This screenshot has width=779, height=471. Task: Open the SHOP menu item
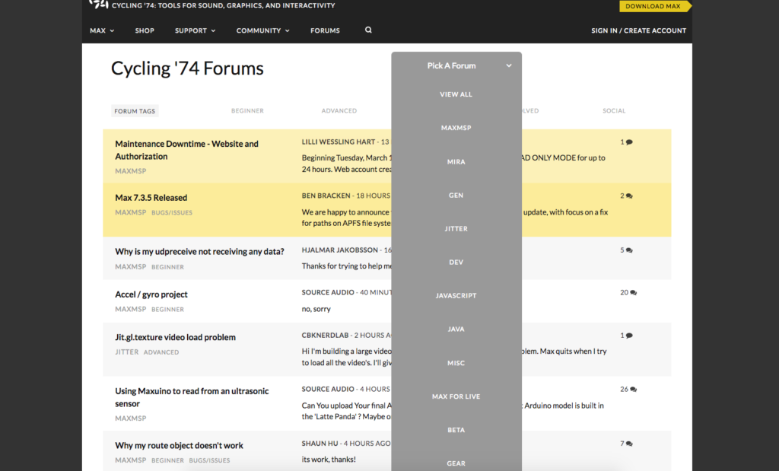click(145, 30)
